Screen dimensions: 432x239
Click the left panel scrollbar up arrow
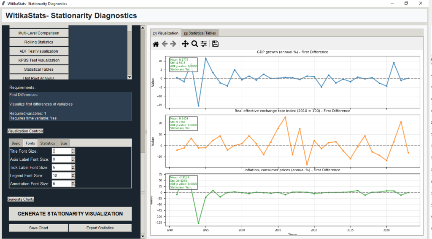[143, 27]
